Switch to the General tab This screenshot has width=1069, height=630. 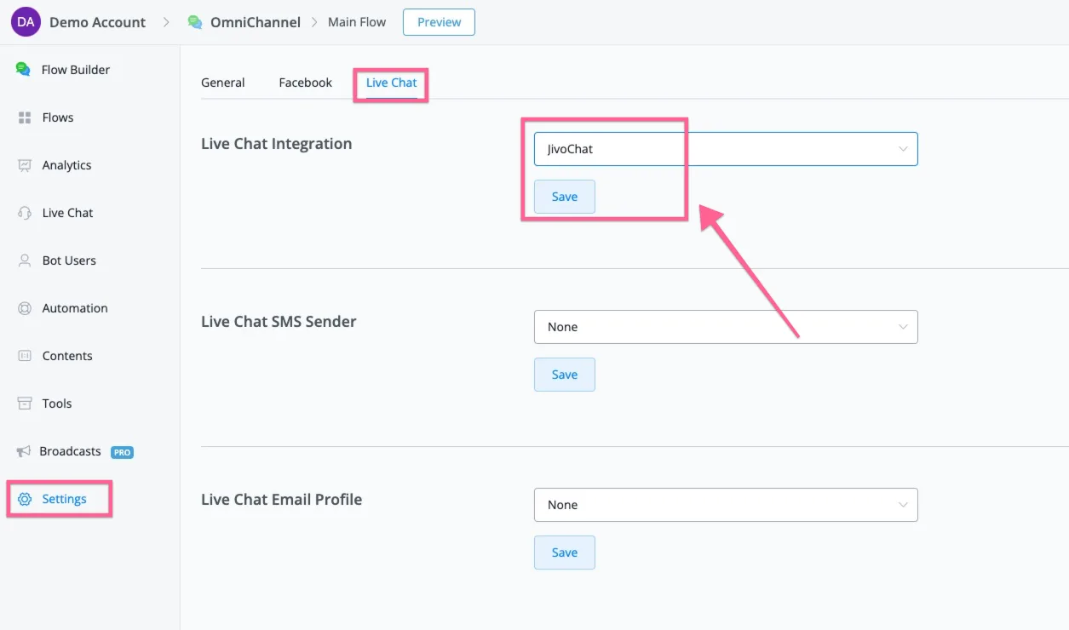tap(223, 83)
